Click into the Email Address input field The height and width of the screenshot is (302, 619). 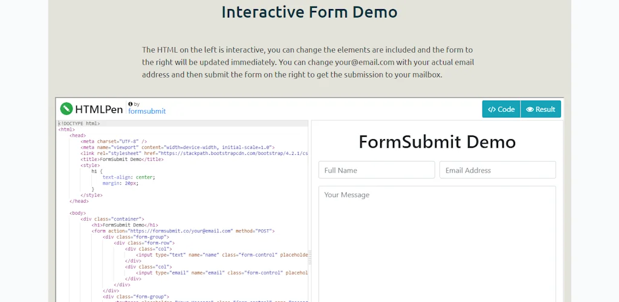[497, 170]
